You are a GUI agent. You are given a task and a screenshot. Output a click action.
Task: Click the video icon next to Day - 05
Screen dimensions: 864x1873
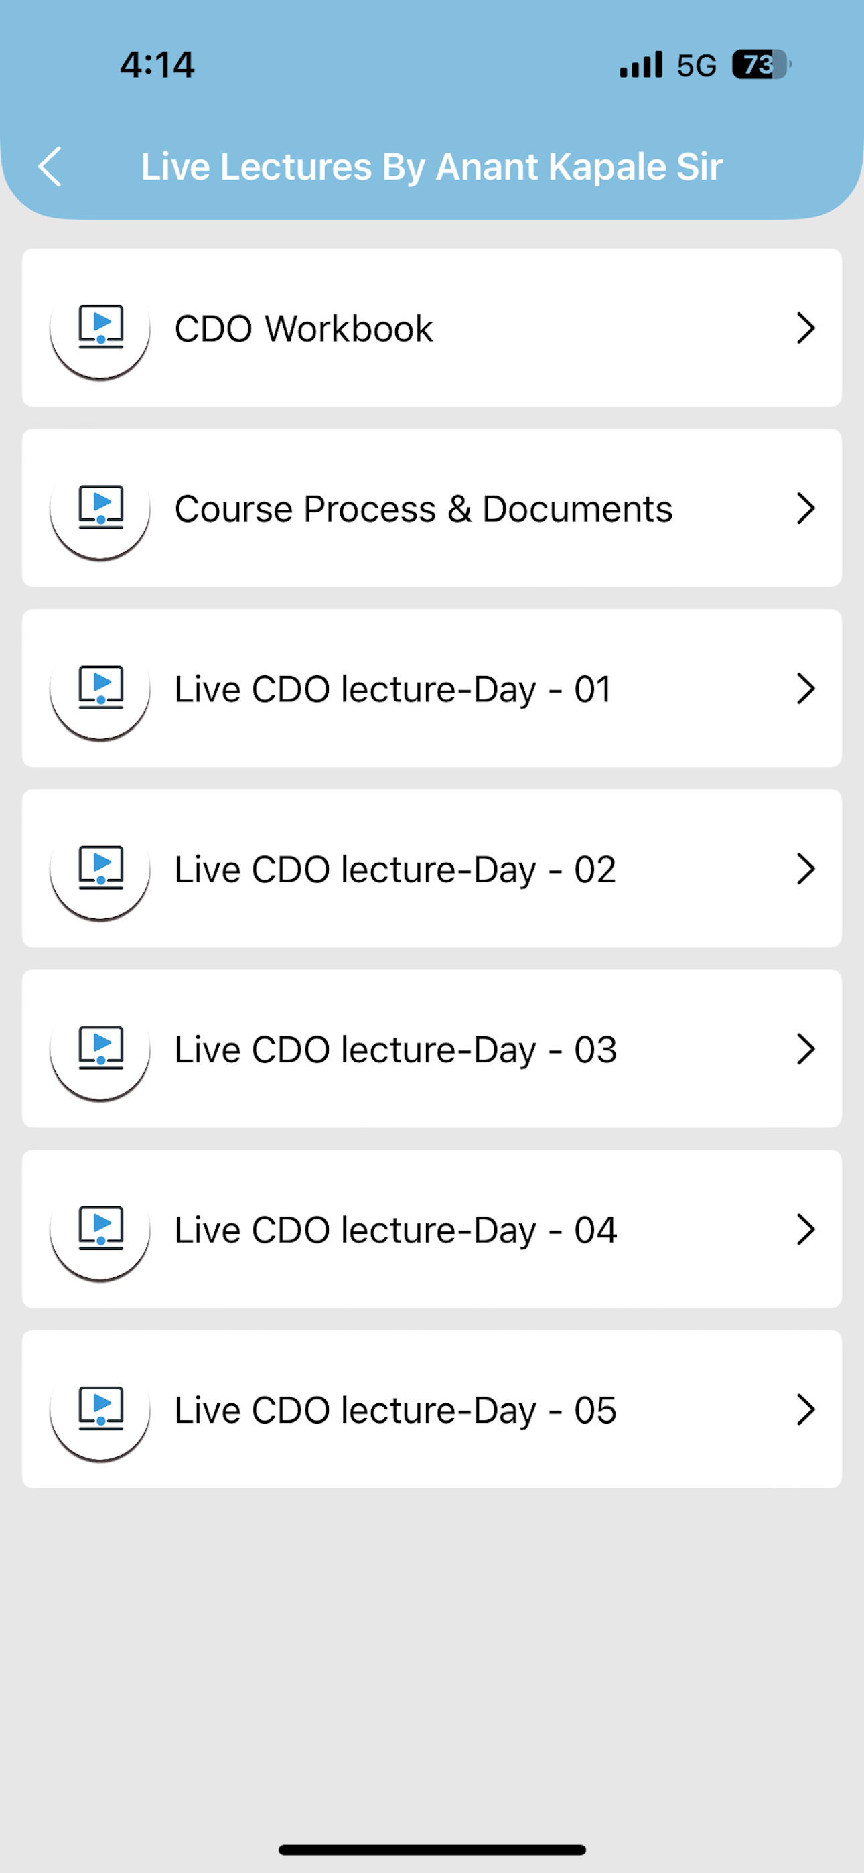(x=100, y=1410)
